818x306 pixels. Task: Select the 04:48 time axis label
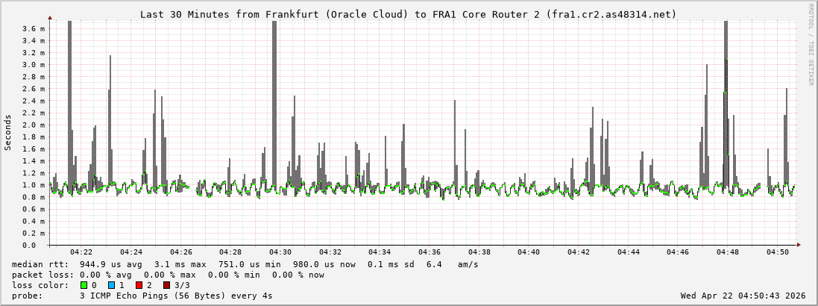click(x=728, y=252)
